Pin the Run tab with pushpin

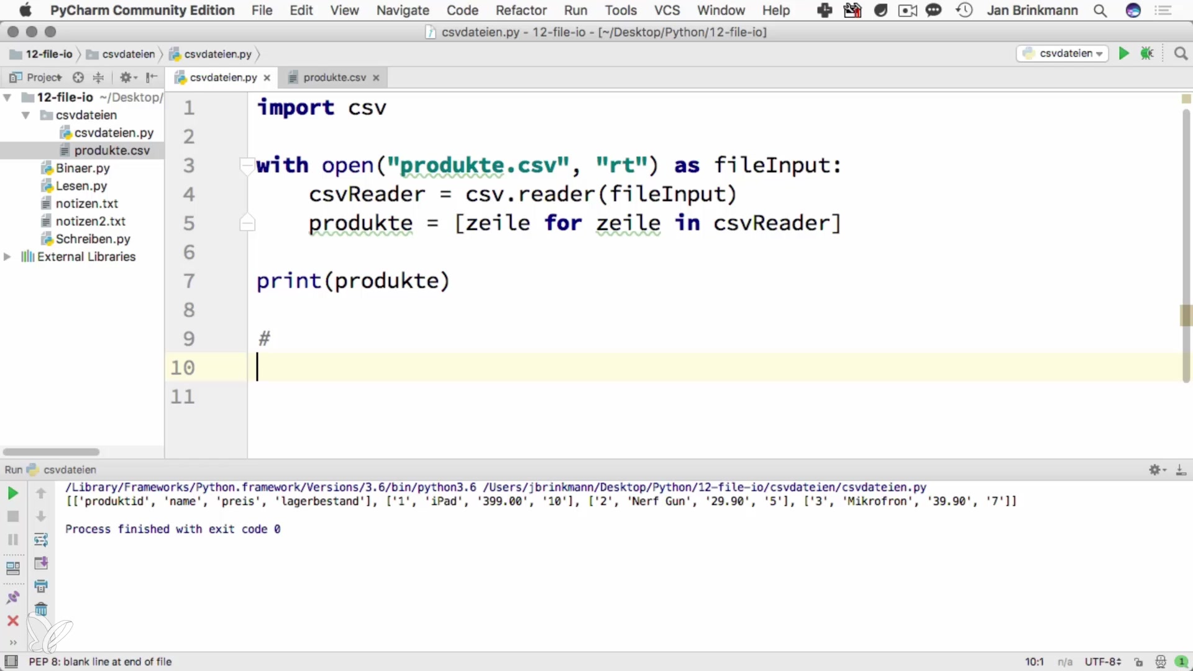[12, 598]
